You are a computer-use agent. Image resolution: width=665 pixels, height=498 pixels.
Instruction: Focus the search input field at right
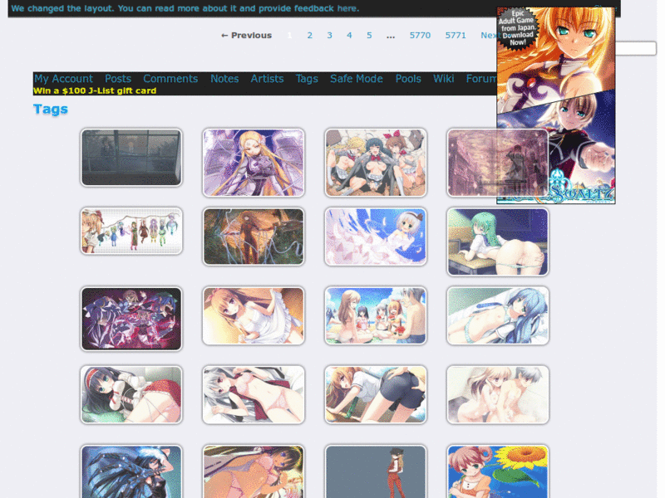(636, 48)
